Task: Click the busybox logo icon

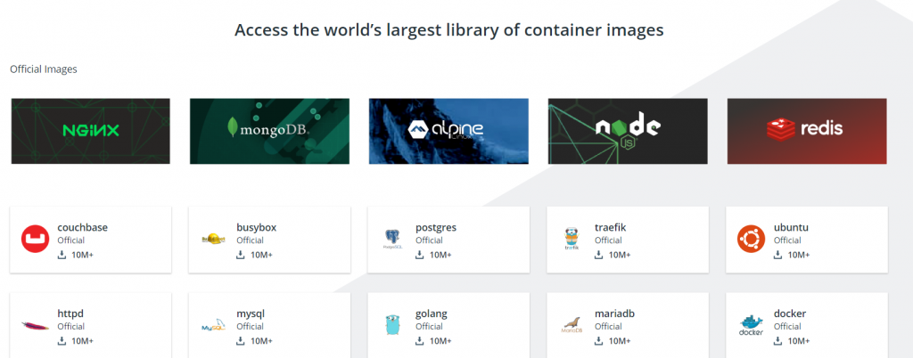Action: (214, 240)
